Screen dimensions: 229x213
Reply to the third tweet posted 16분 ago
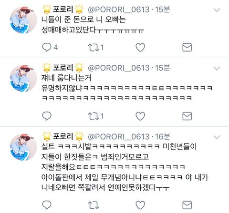47,205
